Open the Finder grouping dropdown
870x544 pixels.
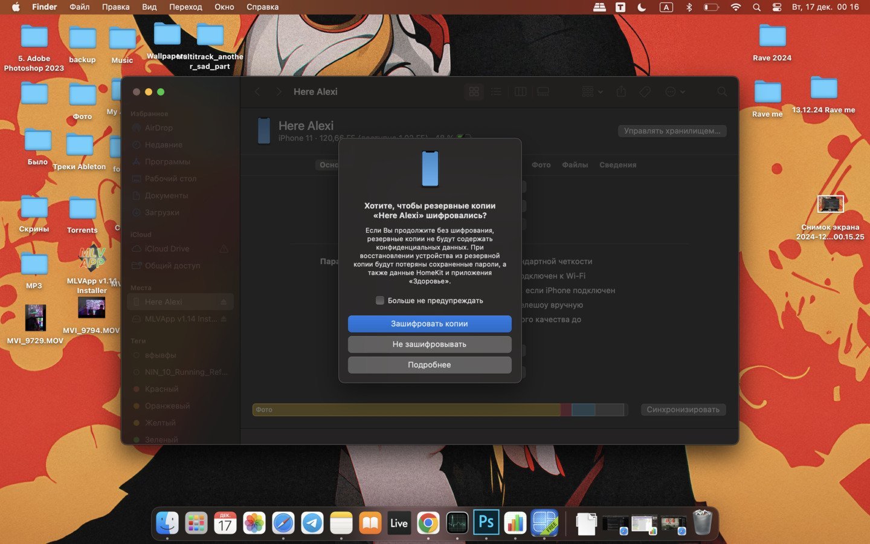[x=592, y=92]
